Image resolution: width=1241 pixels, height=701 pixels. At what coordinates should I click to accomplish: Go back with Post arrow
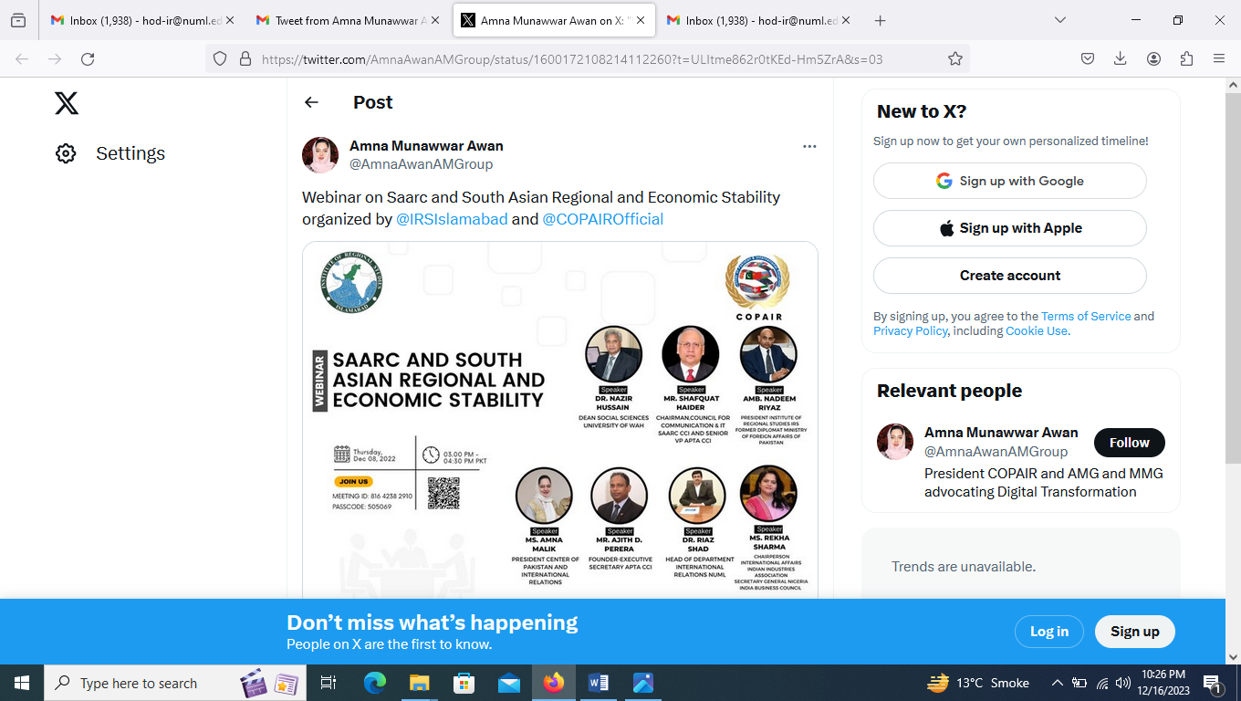coord(312,102)
